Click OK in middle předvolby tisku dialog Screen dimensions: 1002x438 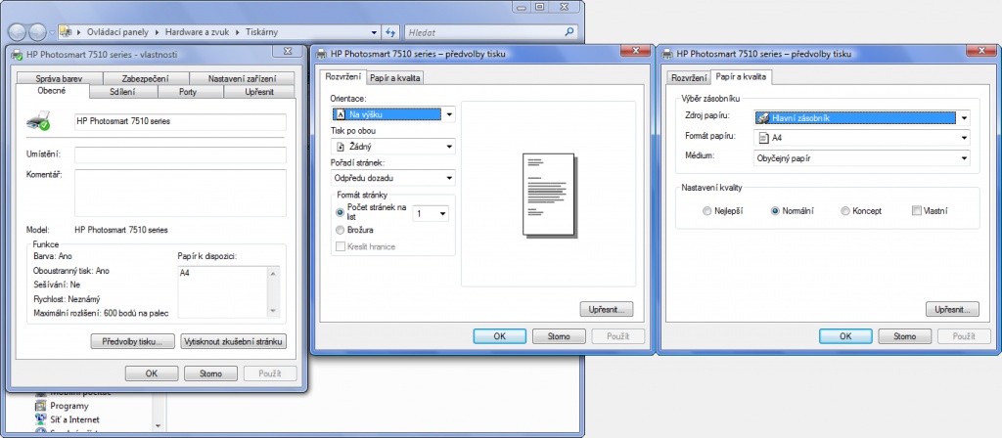tap(500, 336)
